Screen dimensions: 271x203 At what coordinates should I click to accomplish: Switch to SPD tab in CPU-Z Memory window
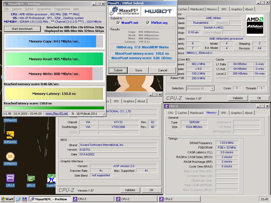click(x=223, y=113)
